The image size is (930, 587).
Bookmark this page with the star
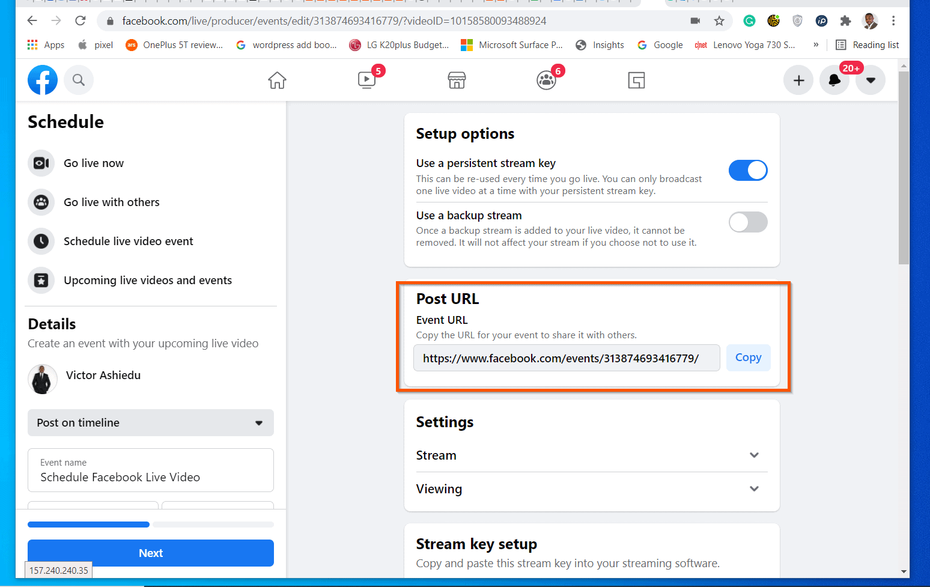click(x=719, y=21)
